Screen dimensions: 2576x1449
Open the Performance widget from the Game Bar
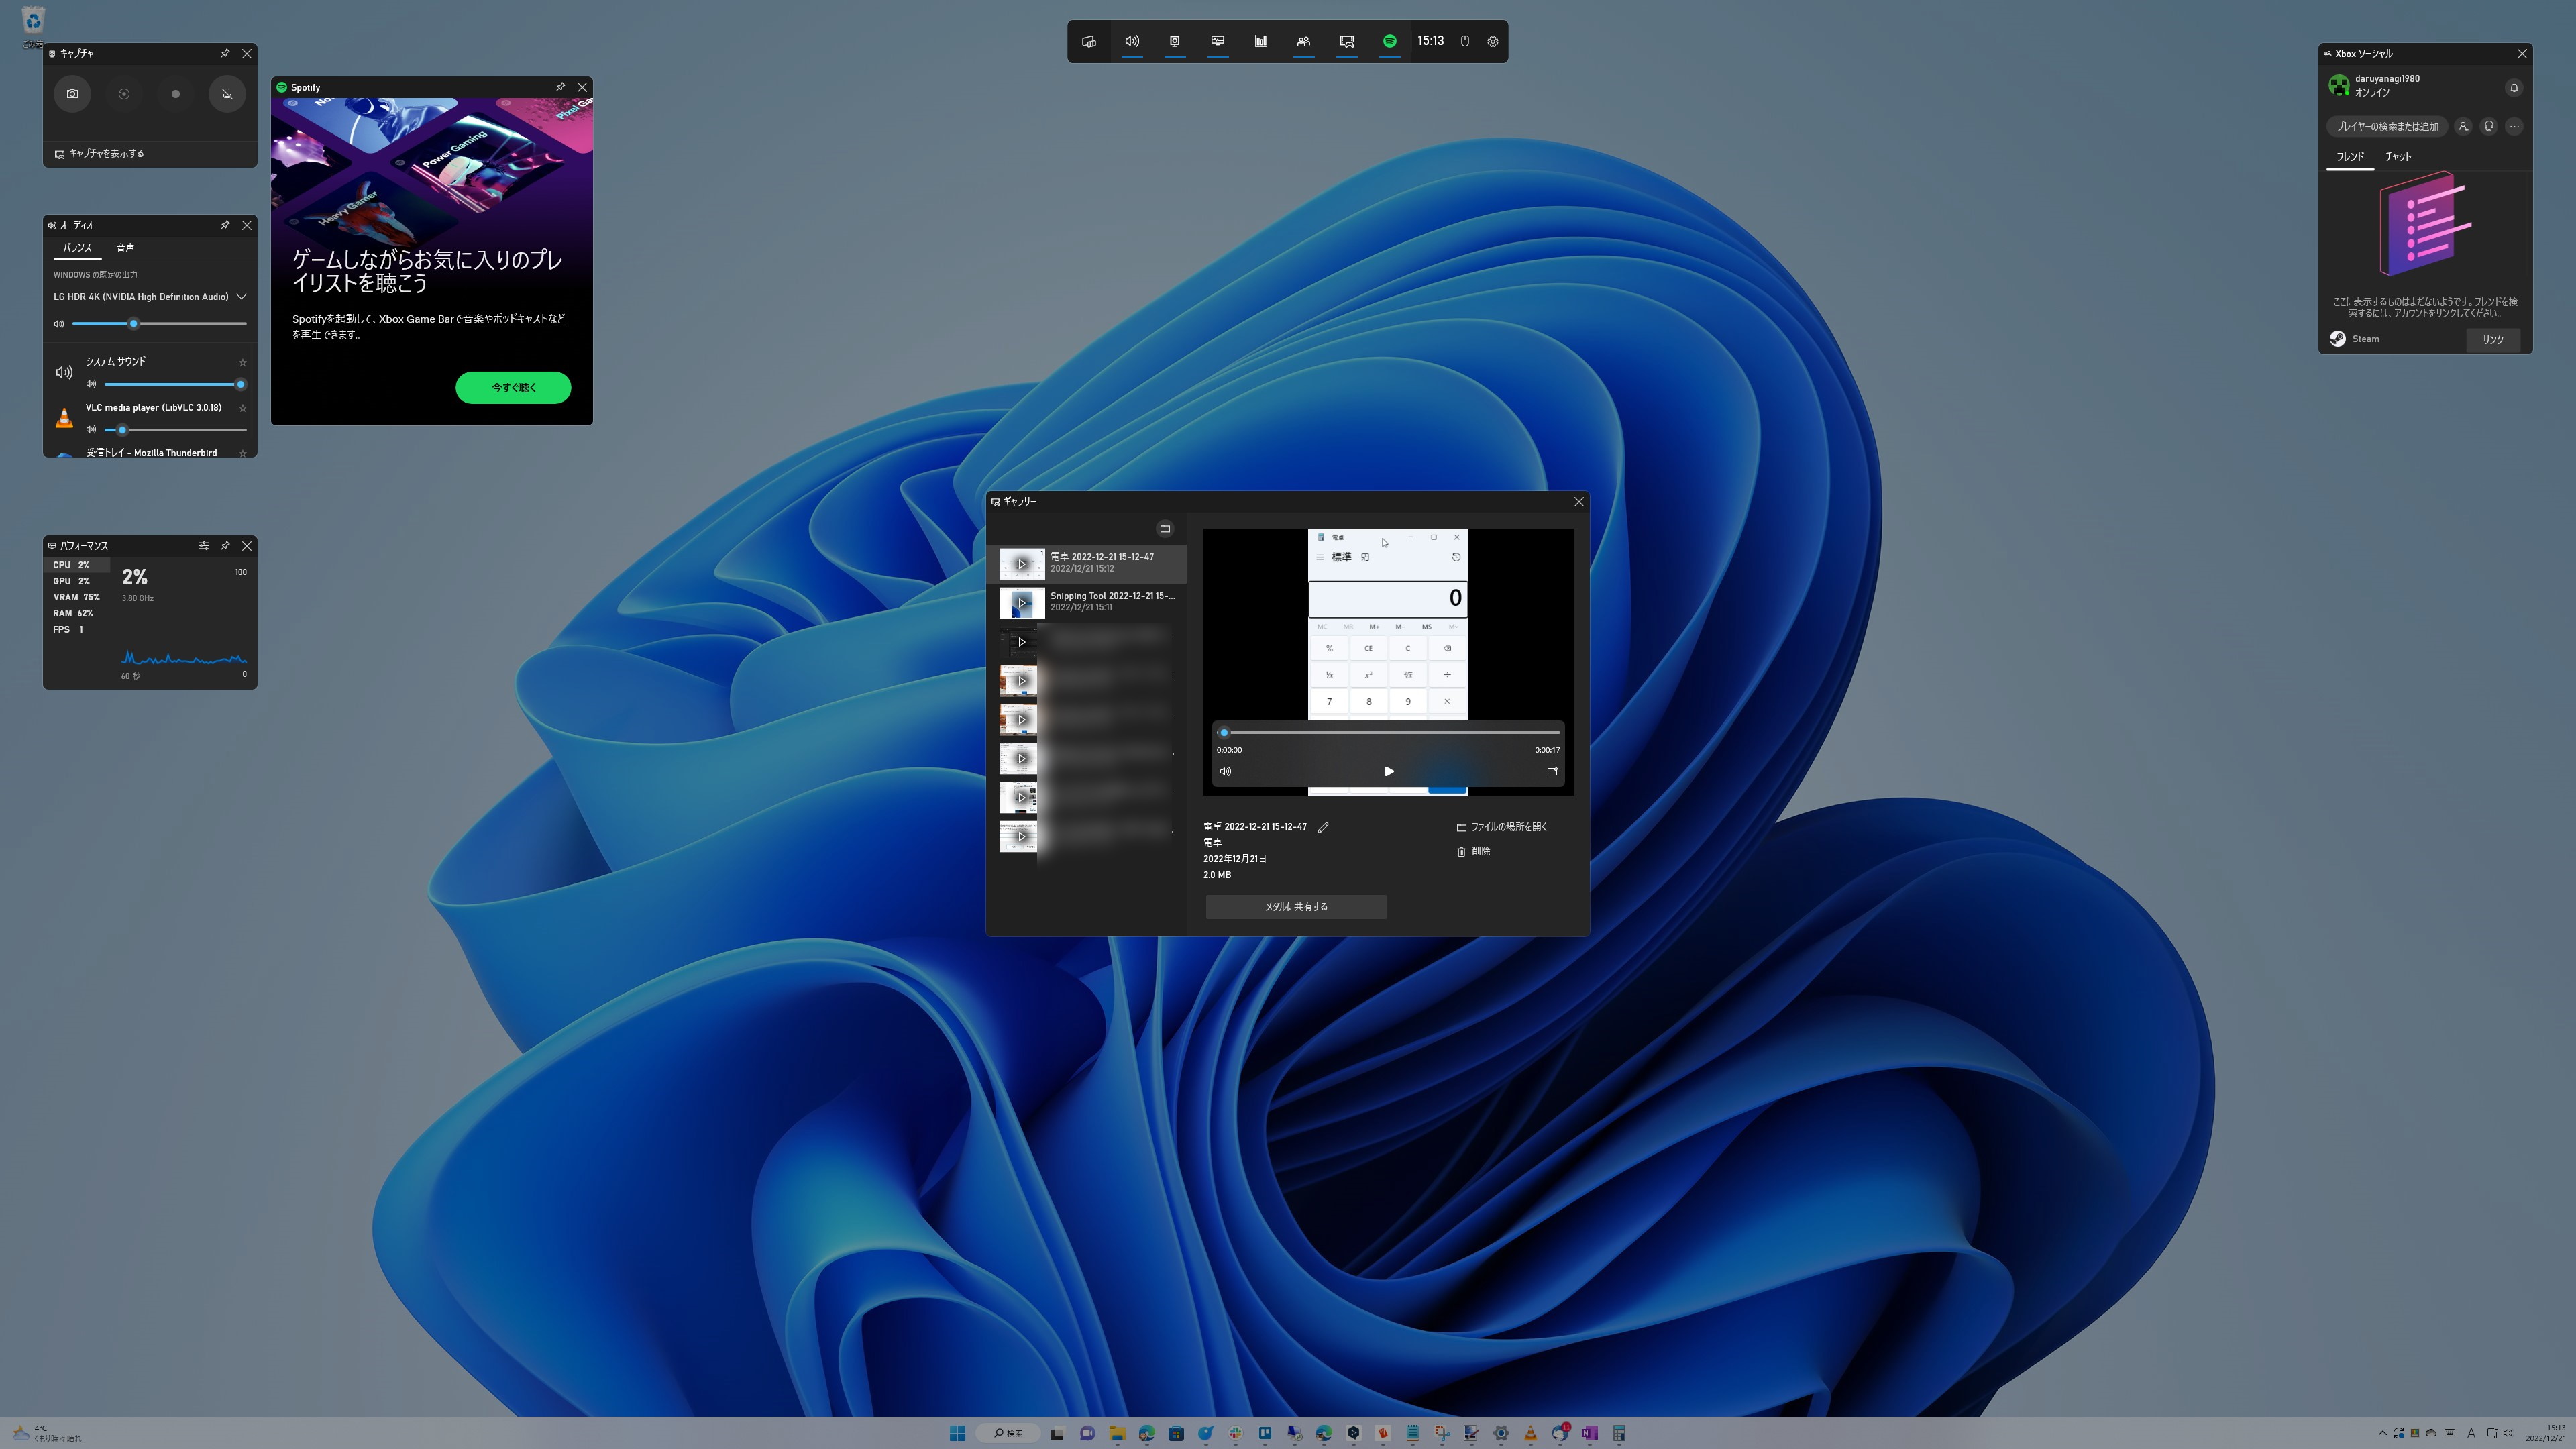(1218, 41)
